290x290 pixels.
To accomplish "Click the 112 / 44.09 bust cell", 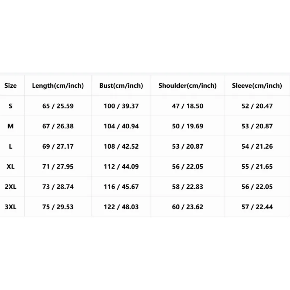I will click(121, 166).
